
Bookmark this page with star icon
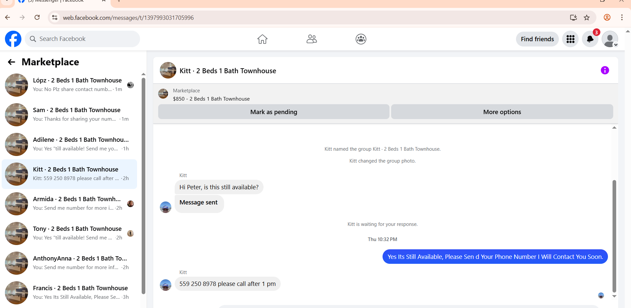587,17
